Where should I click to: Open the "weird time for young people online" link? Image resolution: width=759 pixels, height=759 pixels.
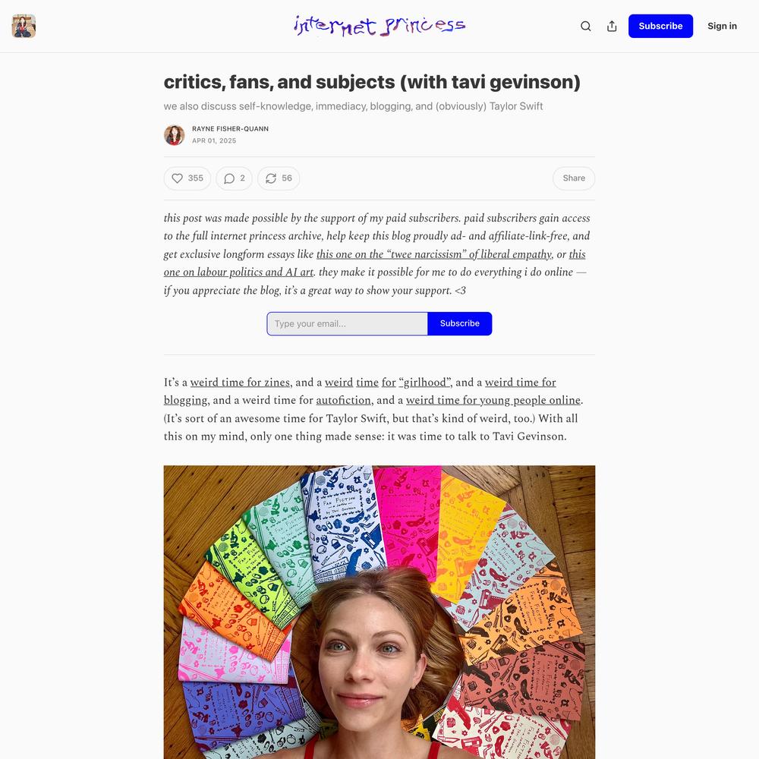(493, 400)
